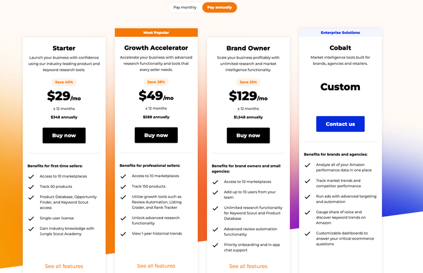Click checkmark beside Analyze Amazon performance data
Viewport: 423px width, 273px height.
click(307, 165)
